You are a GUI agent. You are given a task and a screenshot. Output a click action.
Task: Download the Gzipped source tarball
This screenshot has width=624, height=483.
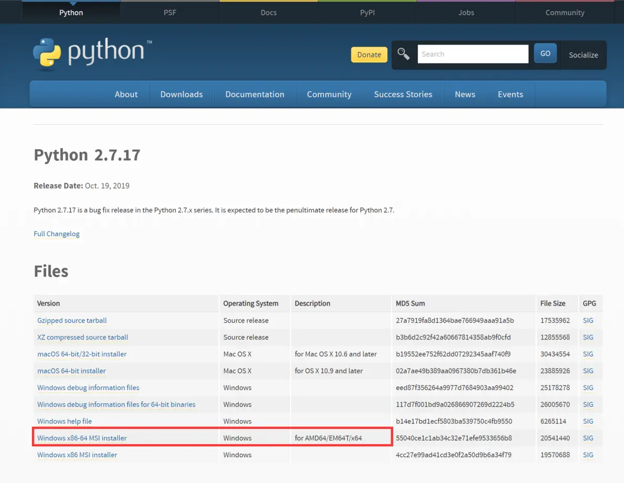[72, 321]
